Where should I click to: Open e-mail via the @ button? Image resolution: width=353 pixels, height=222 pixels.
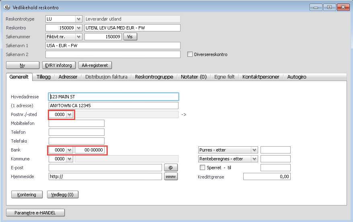tap(171, 168)
